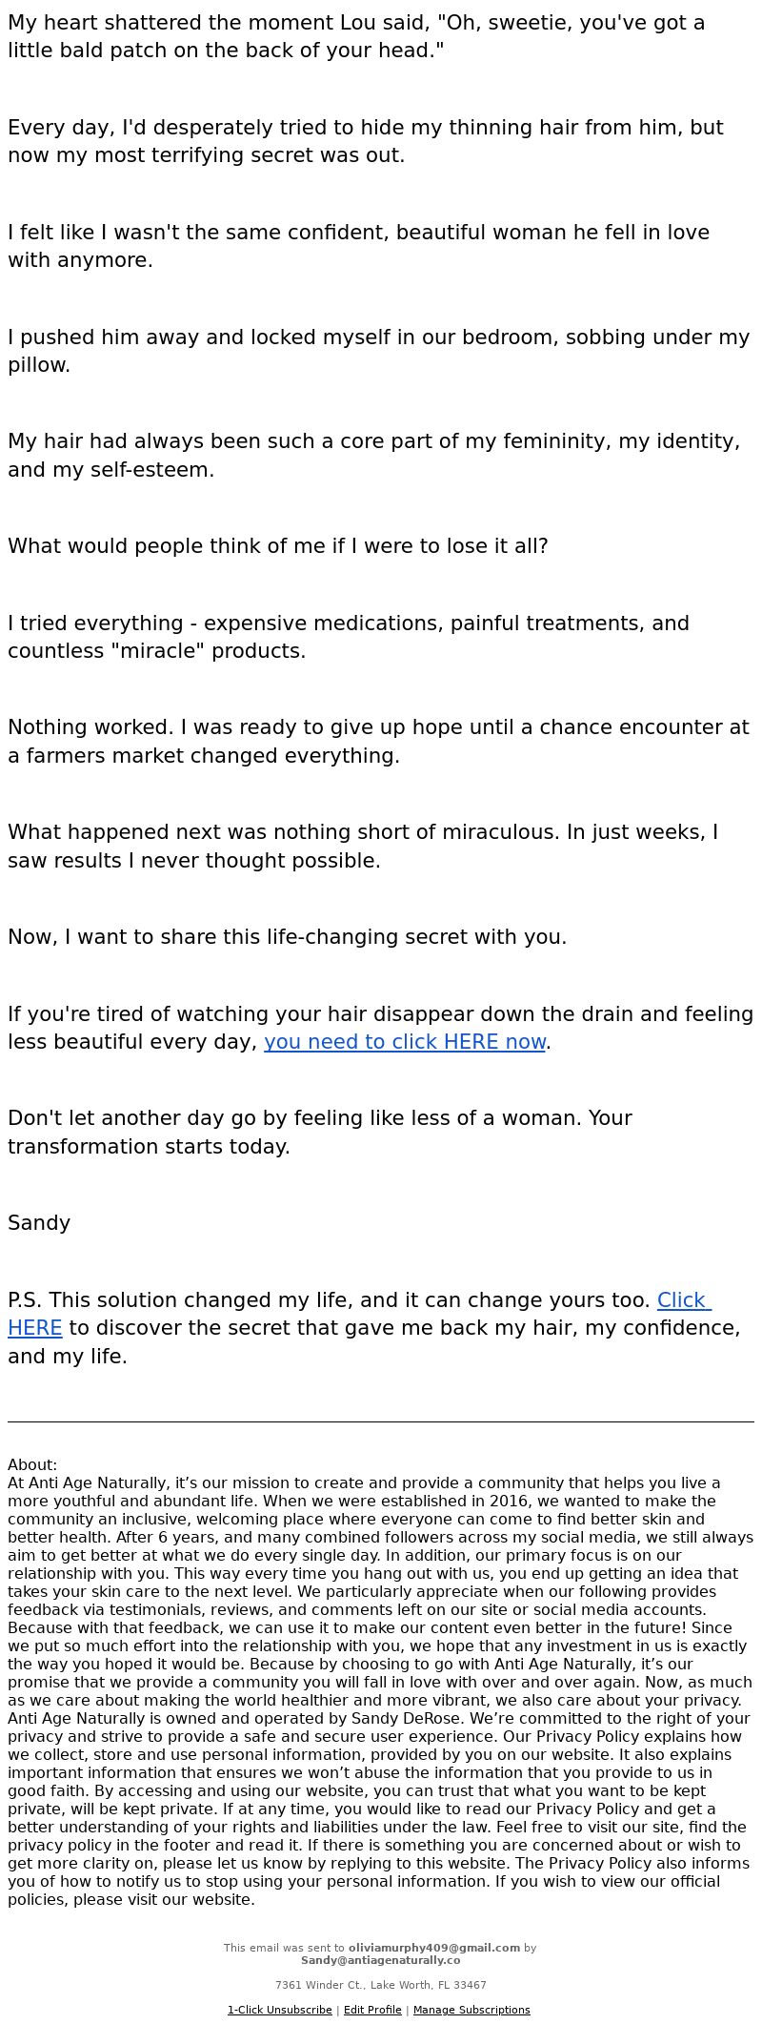
Task: Click the 'Your transformation starts today' paragraph
Action: click(320, 1132)
